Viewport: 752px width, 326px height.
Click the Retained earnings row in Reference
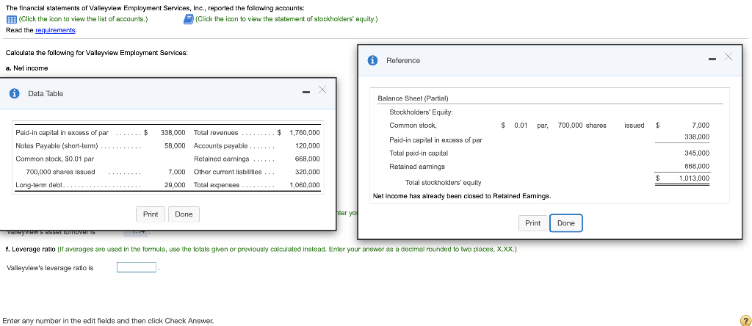coord(549,167)
